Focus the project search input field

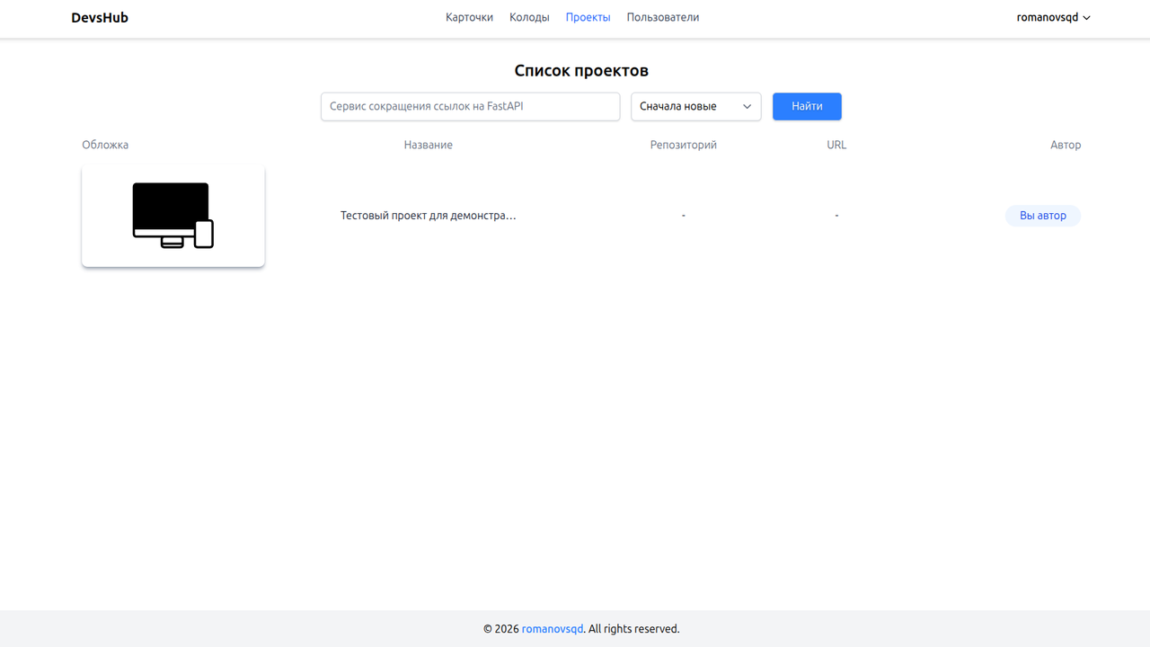click(x=470, y=106)
